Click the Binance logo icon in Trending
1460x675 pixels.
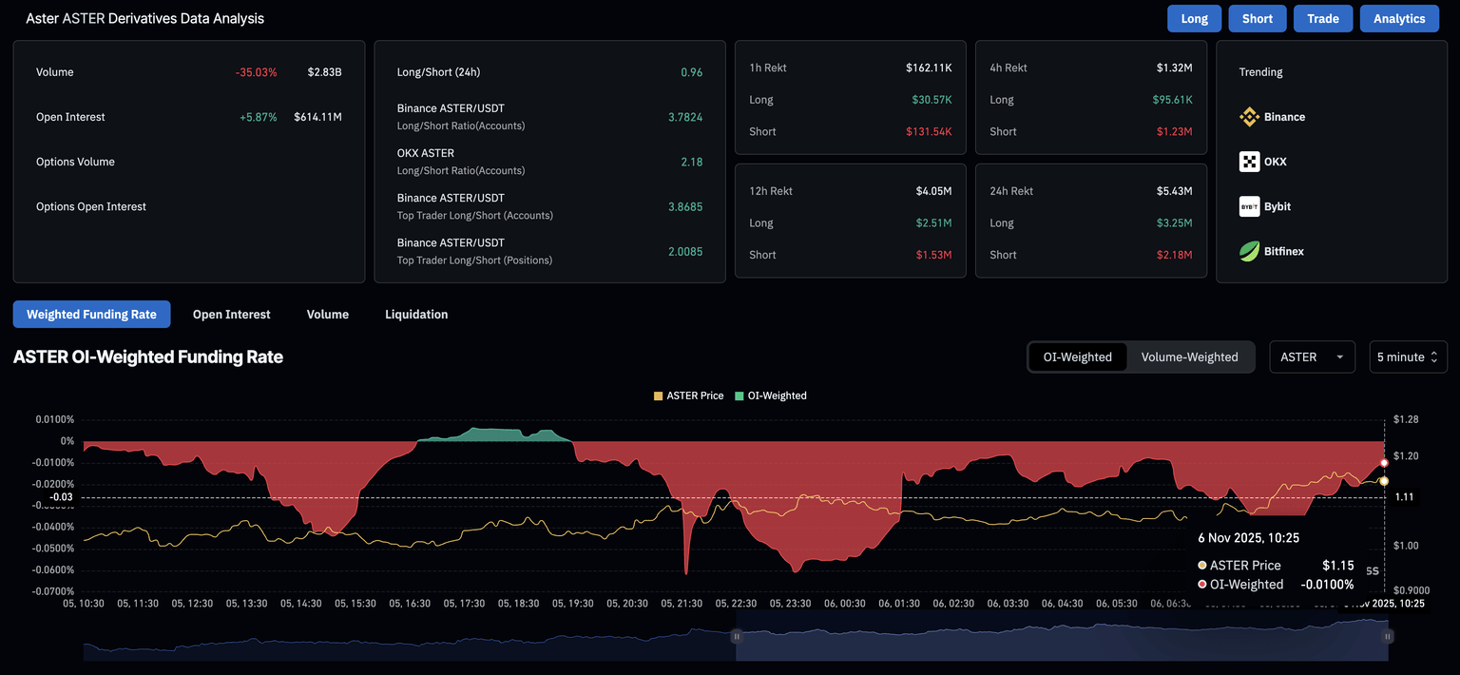(1249, 117)
